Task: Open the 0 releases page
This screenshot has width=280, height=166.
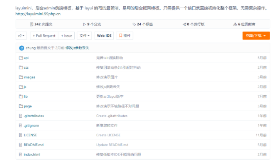Action: (194, 24)
